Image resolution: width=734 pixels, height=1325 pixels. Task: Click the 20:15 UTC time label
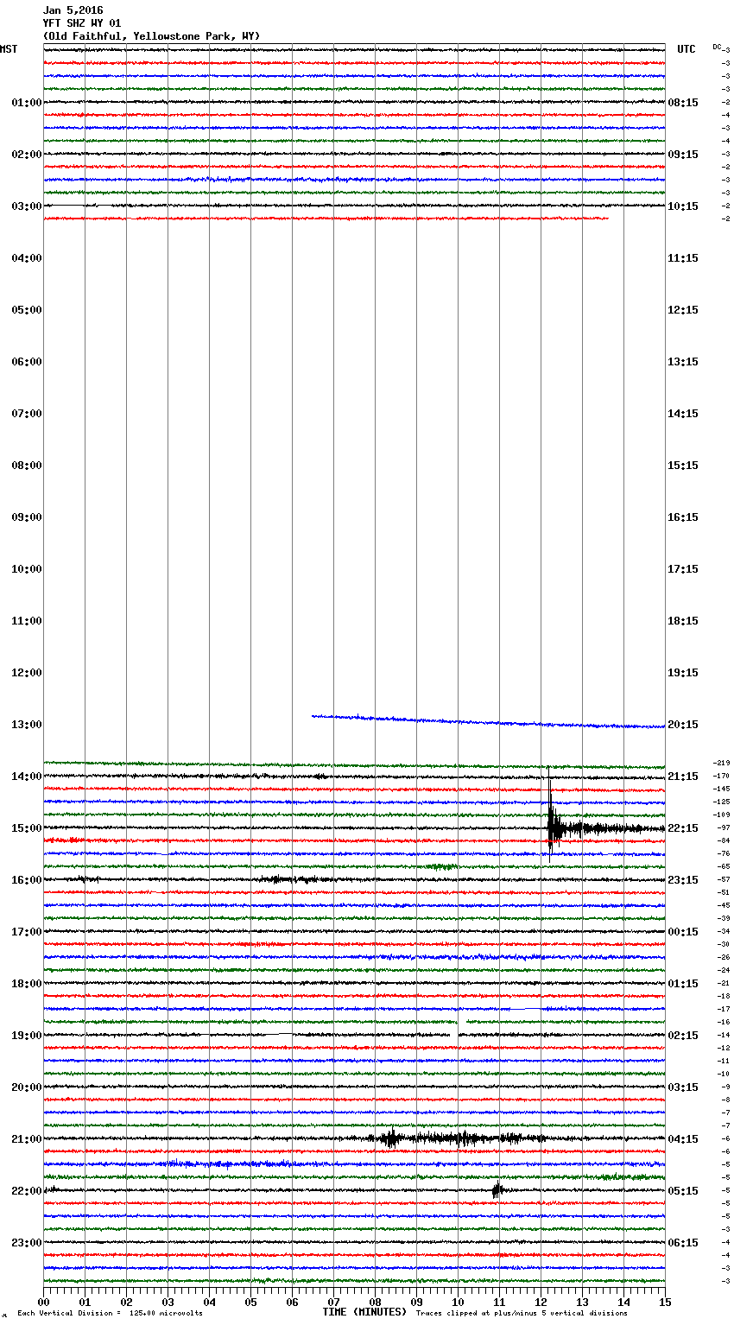[x=683, y=725]
